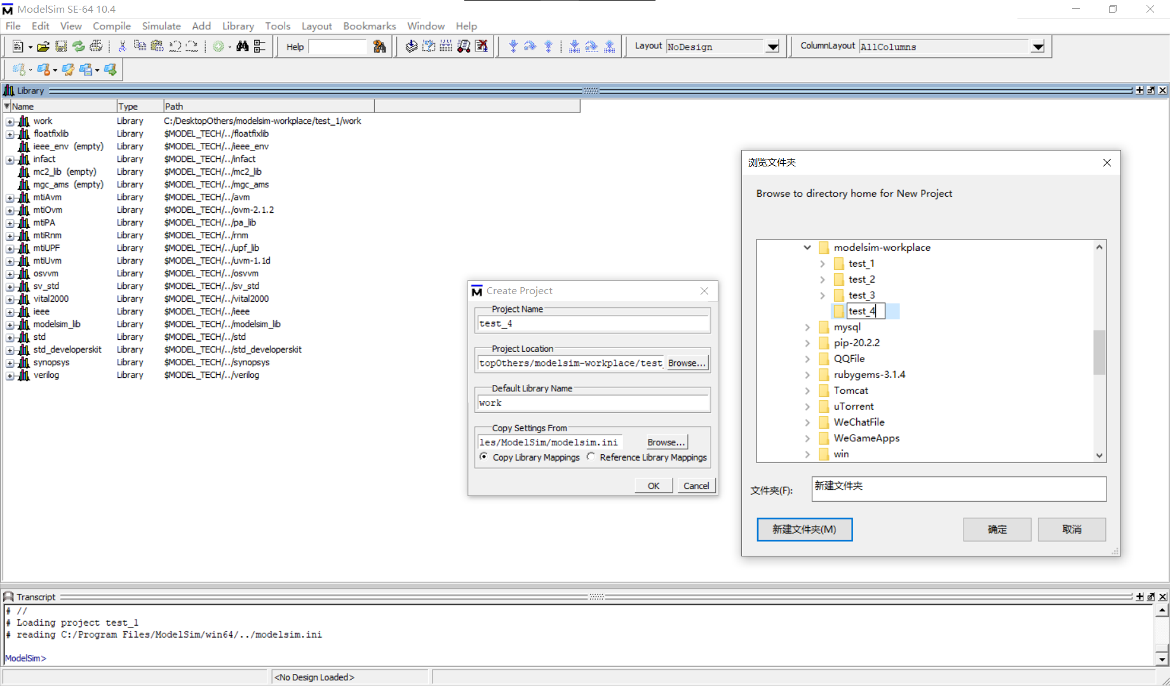Open the Library menu

pos(238,26)
